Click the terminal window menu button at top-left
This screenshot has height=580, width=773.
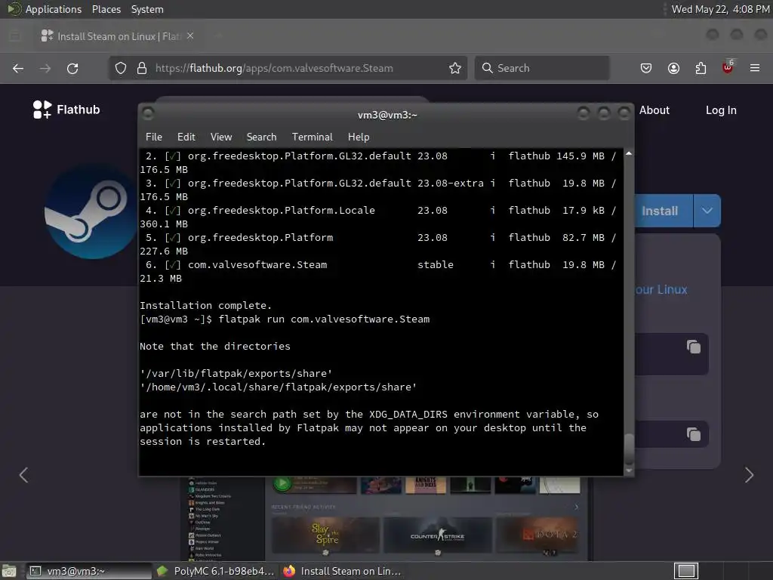coord(148,114)
